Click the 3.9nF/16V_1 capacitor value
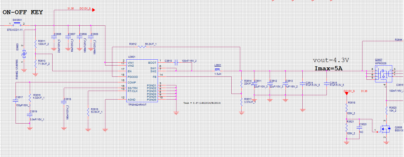The height and width of the screenshot is (157, 404). click(37, 120)
